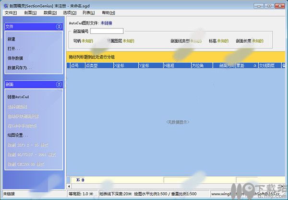288x200 pixels.
Task: Click the sort arrow in 累距 column
Action: [255, 65]
